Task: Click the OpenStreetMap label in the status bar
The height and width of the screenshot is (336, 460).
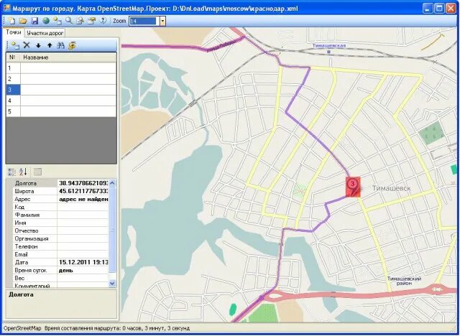Action: pyautogui.click(x=22, y=328)
